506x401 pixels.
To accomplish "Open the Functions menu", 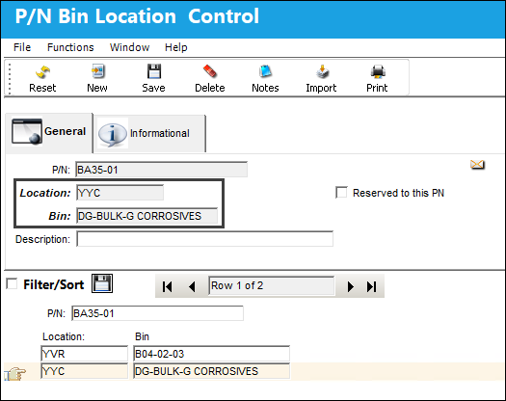I will tap(70, 47).
